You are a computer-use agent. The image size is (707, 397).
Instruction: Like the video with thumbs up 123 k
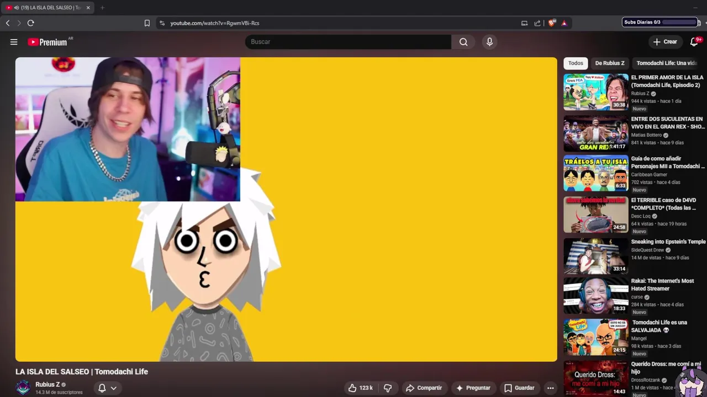click(361, 388)
